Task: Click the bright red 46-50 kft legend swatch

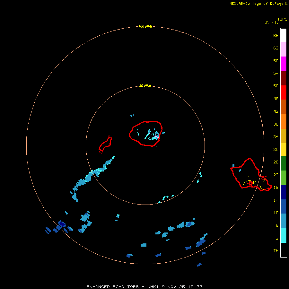Action: pos(284,92)
